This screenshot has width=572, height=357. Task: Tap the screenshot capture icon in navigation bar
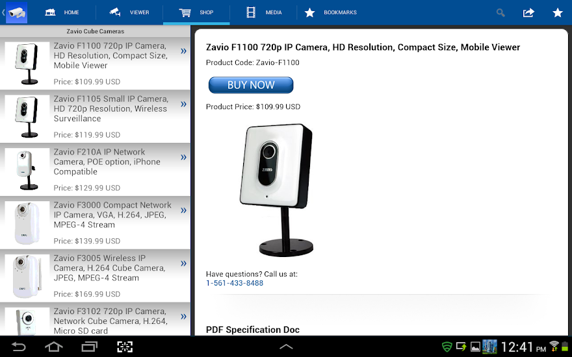(x=124, y=347)
